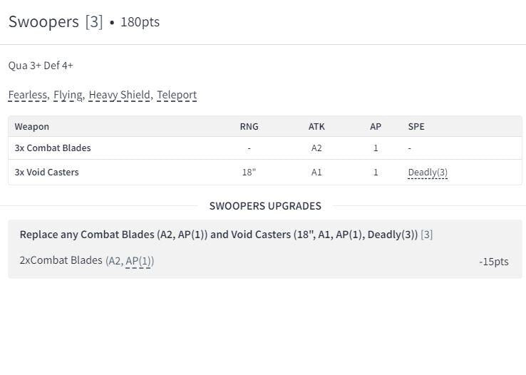Click the 3x Combat Blades weapon row
This screenshot has width=526, height=375.
click(53, 148)
